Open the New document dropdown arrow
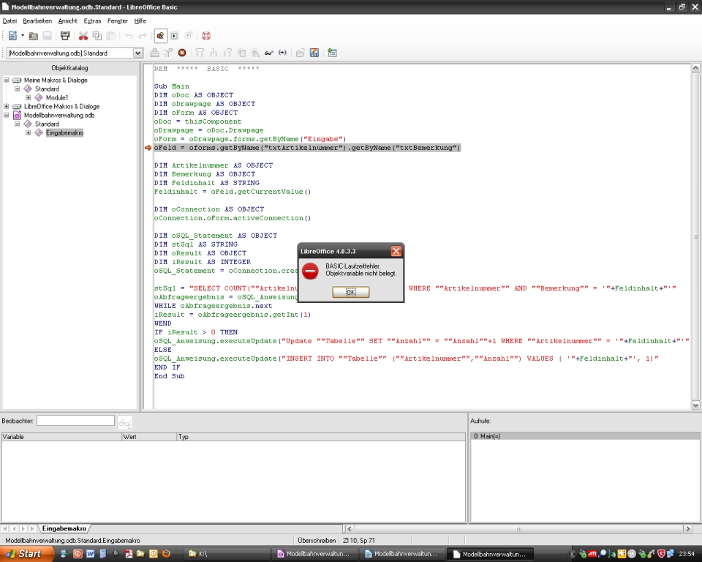Image resolution: width=702 pixels, height=562 pixels. click(23, 35)
